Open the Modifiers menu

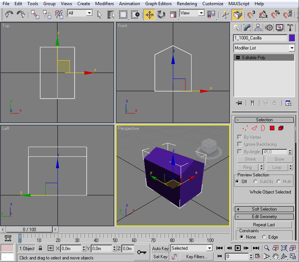click(105, 4)
